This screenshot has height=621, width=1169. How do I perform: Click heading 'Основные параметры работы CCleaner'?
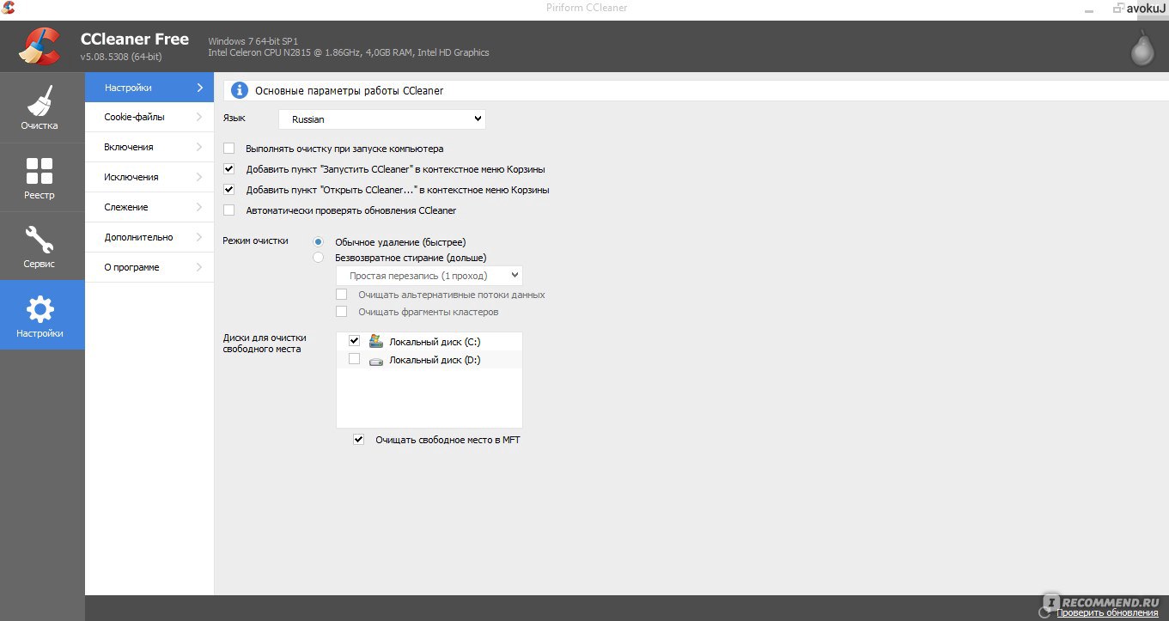point(349,90)
